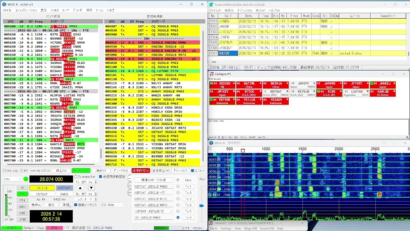Select the H hound mode button

pyautogui.click(x=22, y=188)
